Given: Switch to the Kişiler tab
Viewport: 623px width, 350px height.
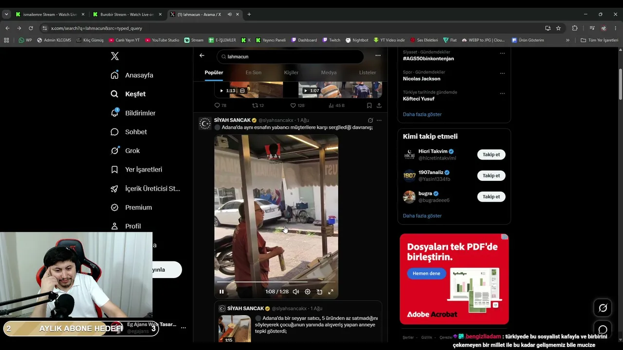Looking at the screenshot, I should (291, 72).
